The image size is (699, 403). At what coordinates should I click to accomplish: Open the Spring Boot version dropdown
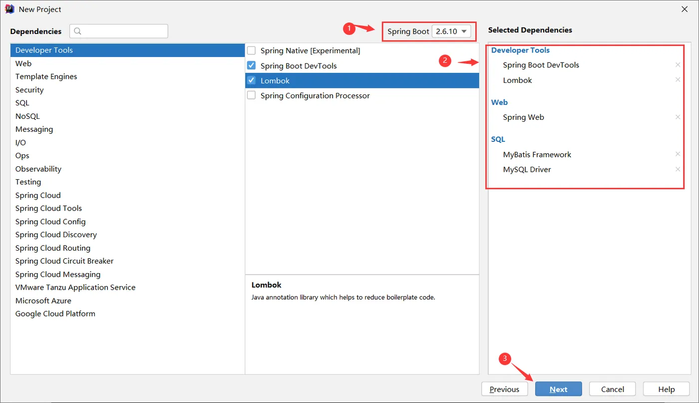tap(451, 31)
